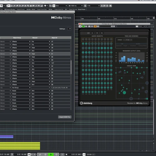Select the yellow audio clip in the timeline
Viewport: 156px width, 156px height.
pyautogui.click(x=20, y=146)
